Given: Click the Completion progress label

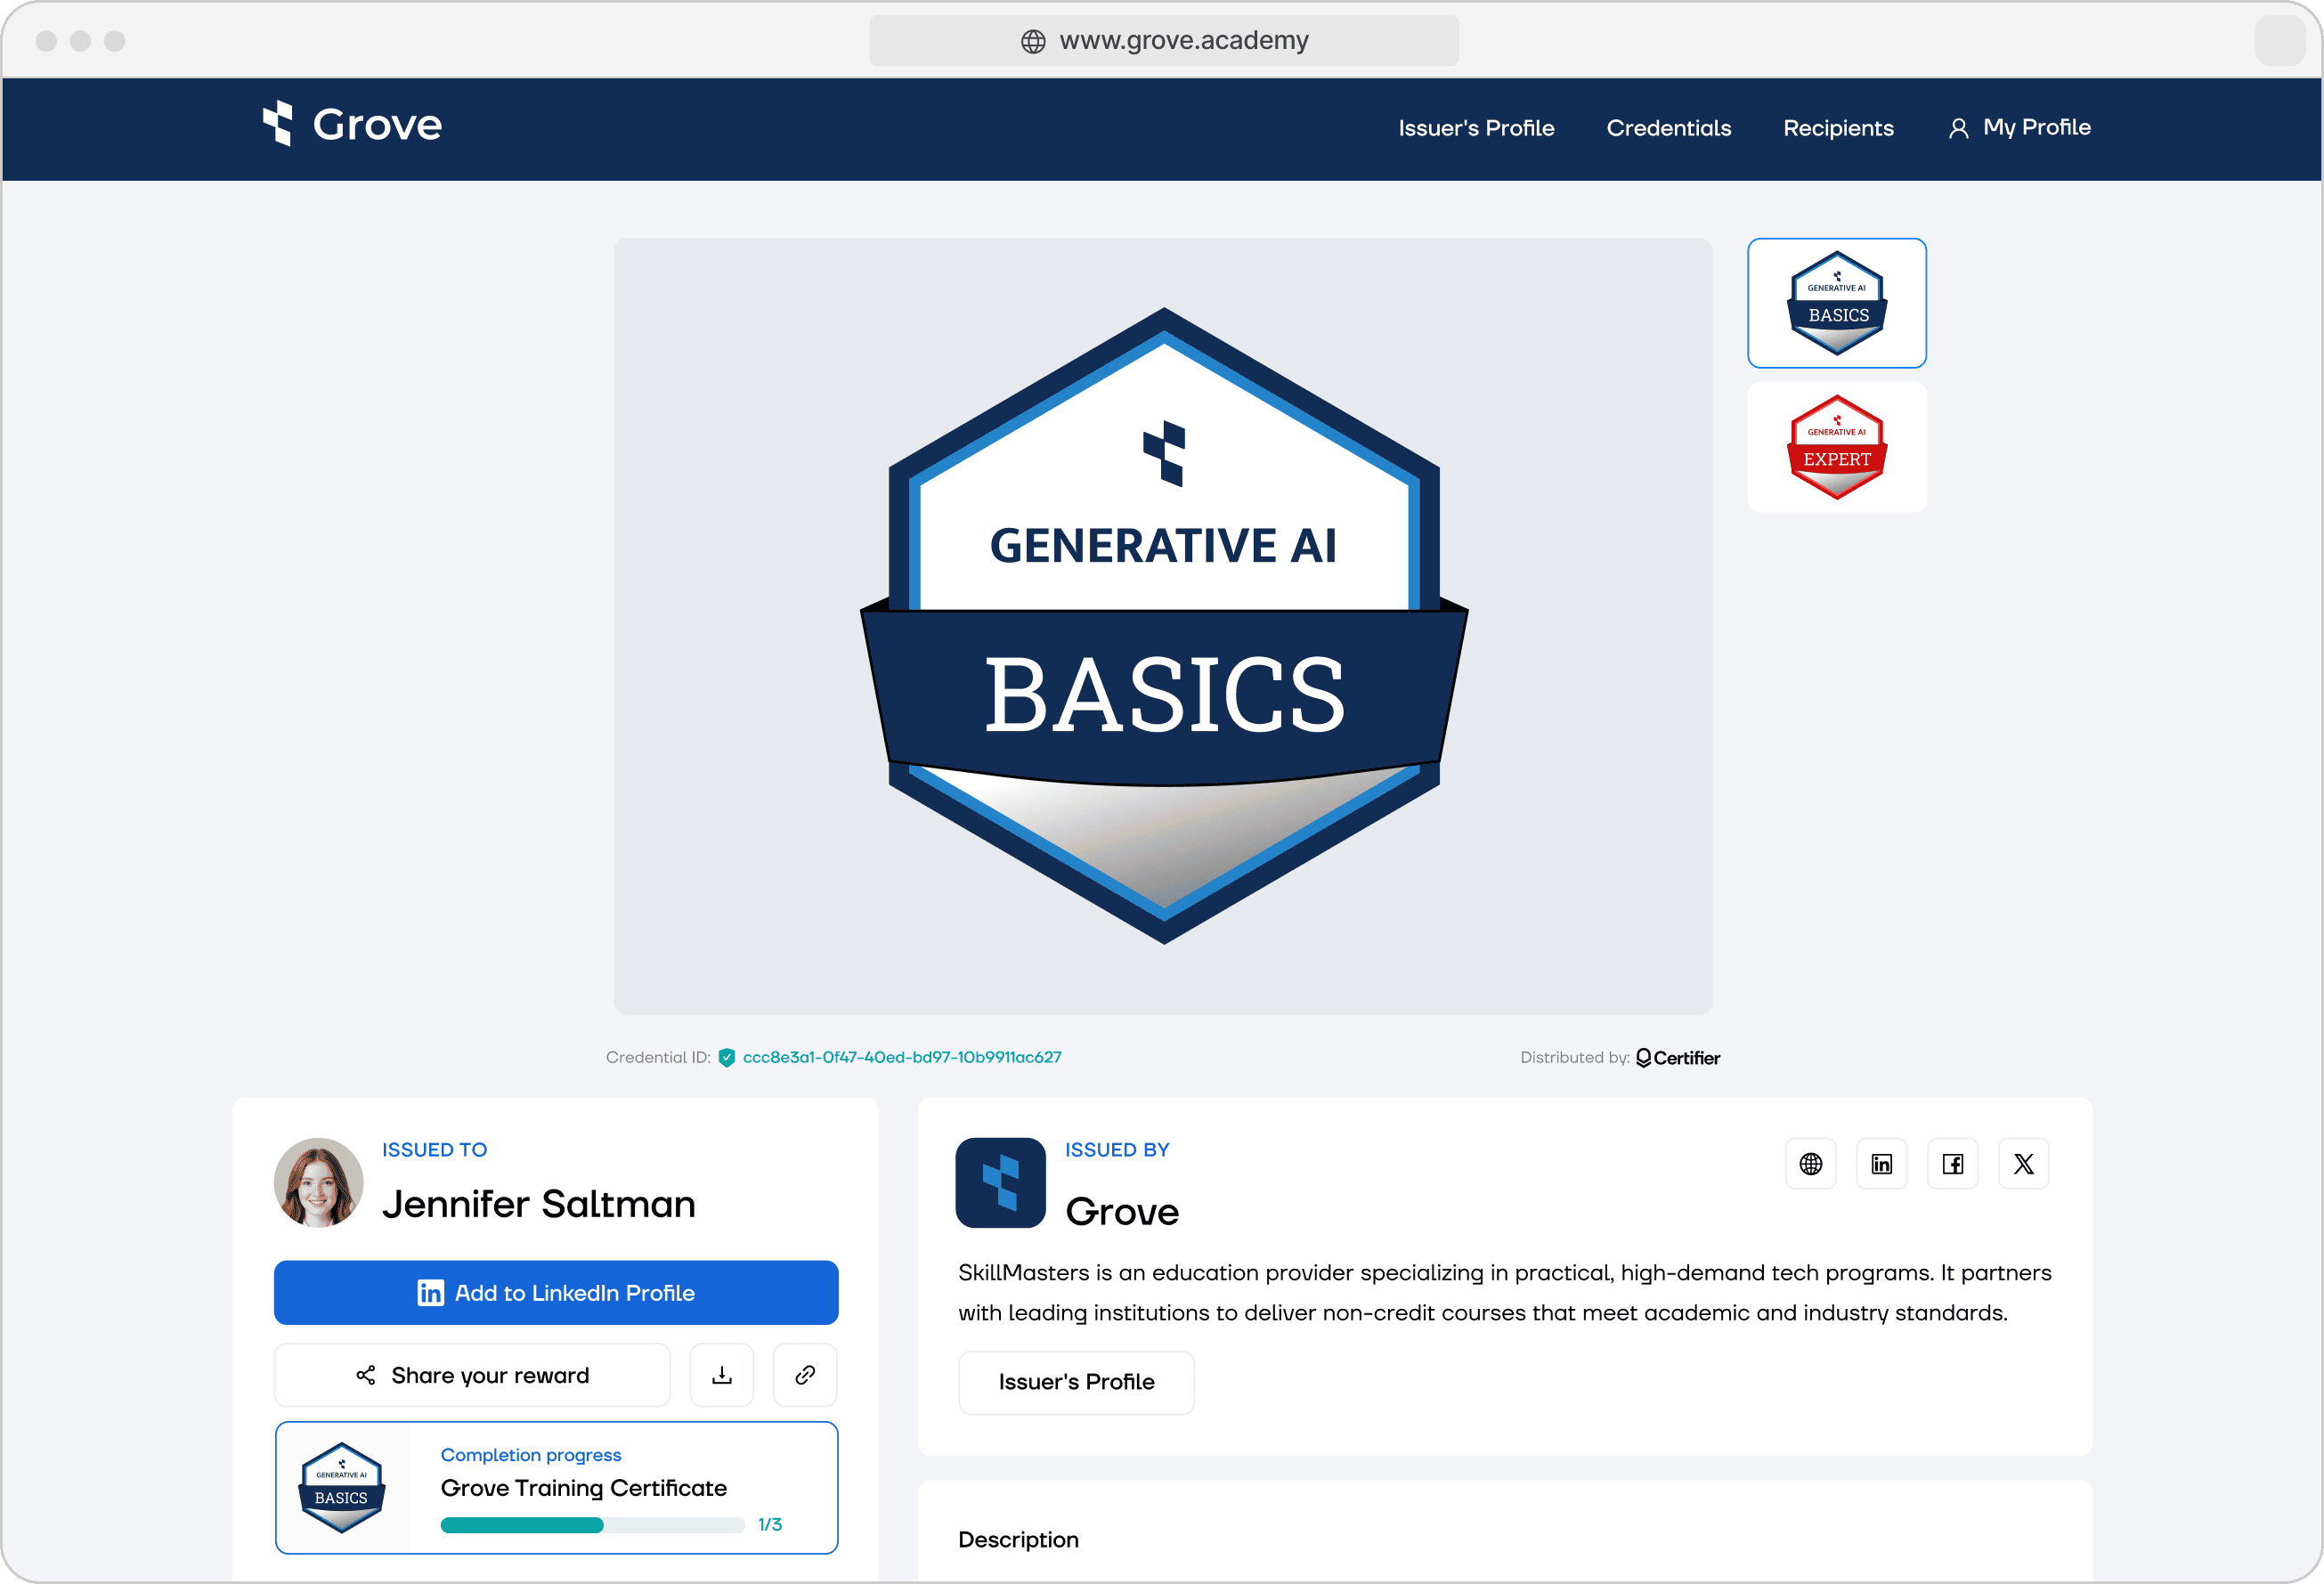Looking at the screenshot, I should tap(530, 1454).
